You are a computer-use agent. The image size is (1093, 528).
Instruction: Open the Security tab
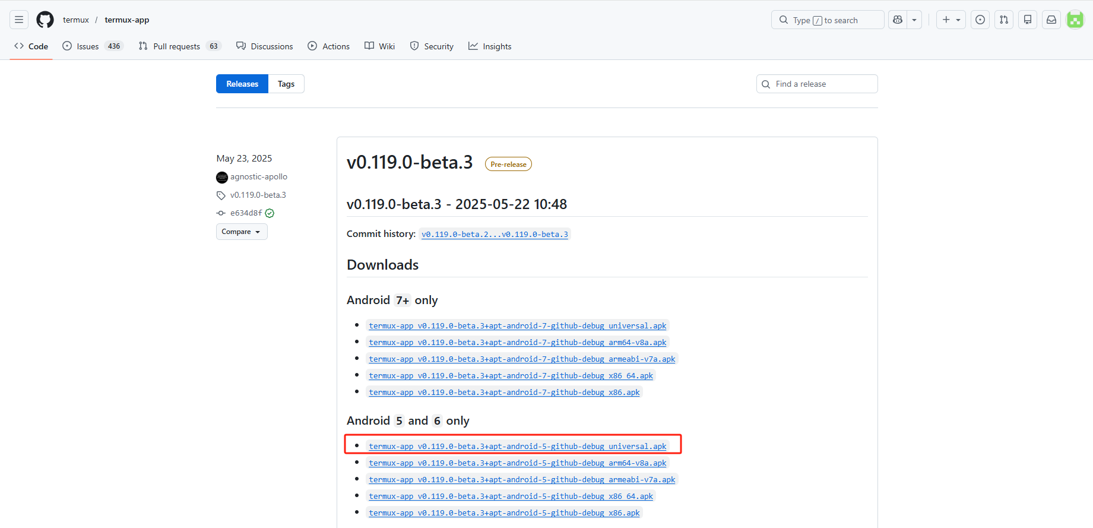point(432,46)
